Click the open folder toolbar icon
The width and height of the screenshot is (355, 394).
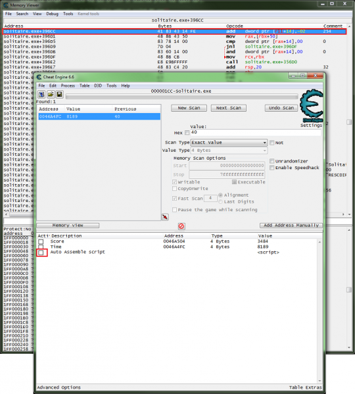51,94
